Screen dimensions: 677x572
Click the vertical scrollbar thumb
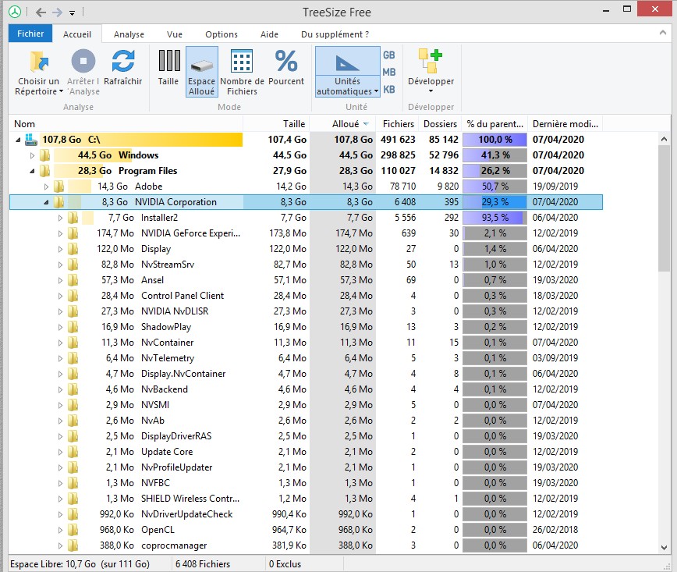tap(664, 208)
